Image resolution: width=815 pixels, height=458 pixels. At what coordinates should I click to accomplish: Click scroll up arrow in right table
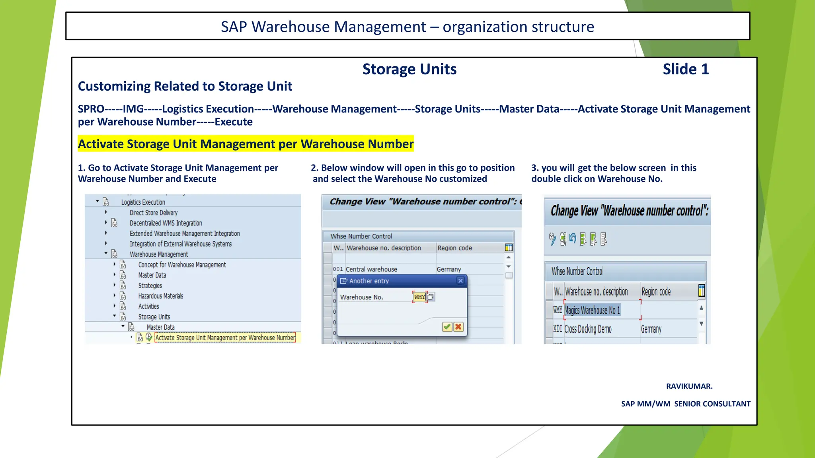(x=701, y=308)
